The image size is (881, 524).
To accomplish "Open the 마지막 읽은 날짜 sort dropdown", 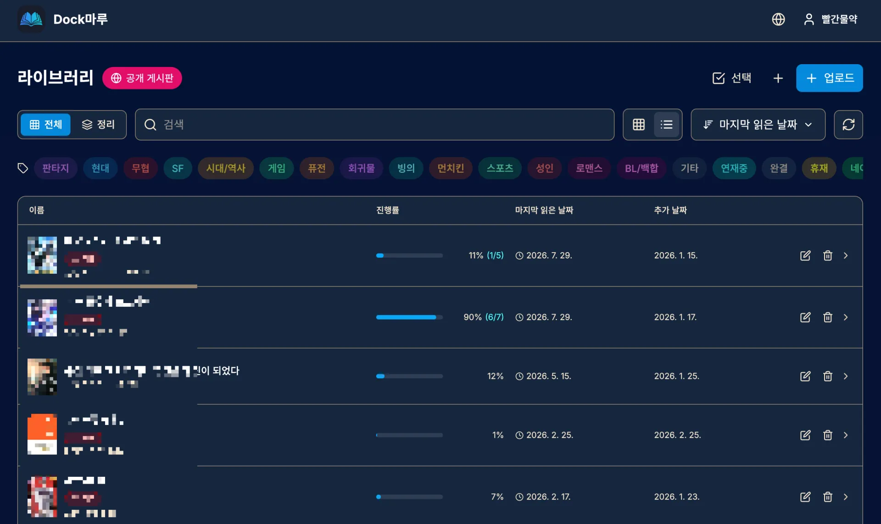I will 758,125.
